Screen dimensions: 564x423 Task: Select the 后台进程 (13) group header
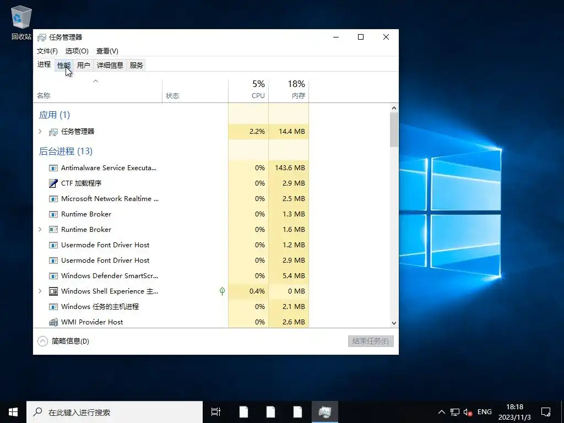66,151
